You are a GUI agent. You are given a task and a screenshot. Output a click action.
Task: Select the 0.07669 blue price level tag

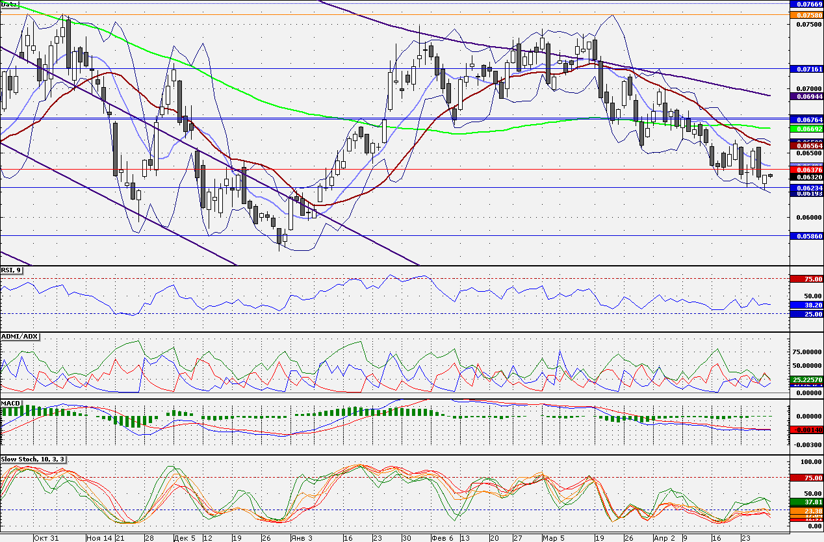pos(806,4)
